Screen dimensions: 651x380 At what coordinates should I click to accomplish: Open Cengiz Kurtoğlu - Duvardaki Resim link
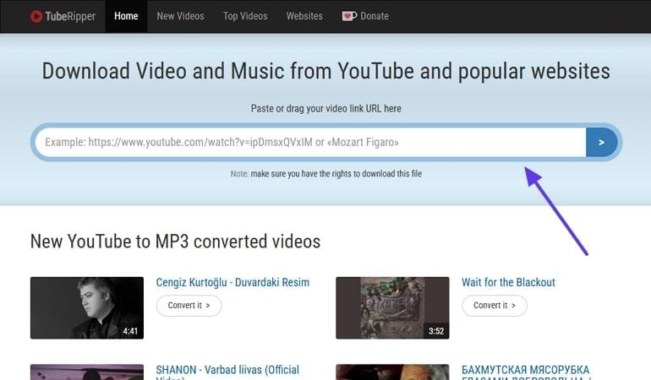coord(232,283)
